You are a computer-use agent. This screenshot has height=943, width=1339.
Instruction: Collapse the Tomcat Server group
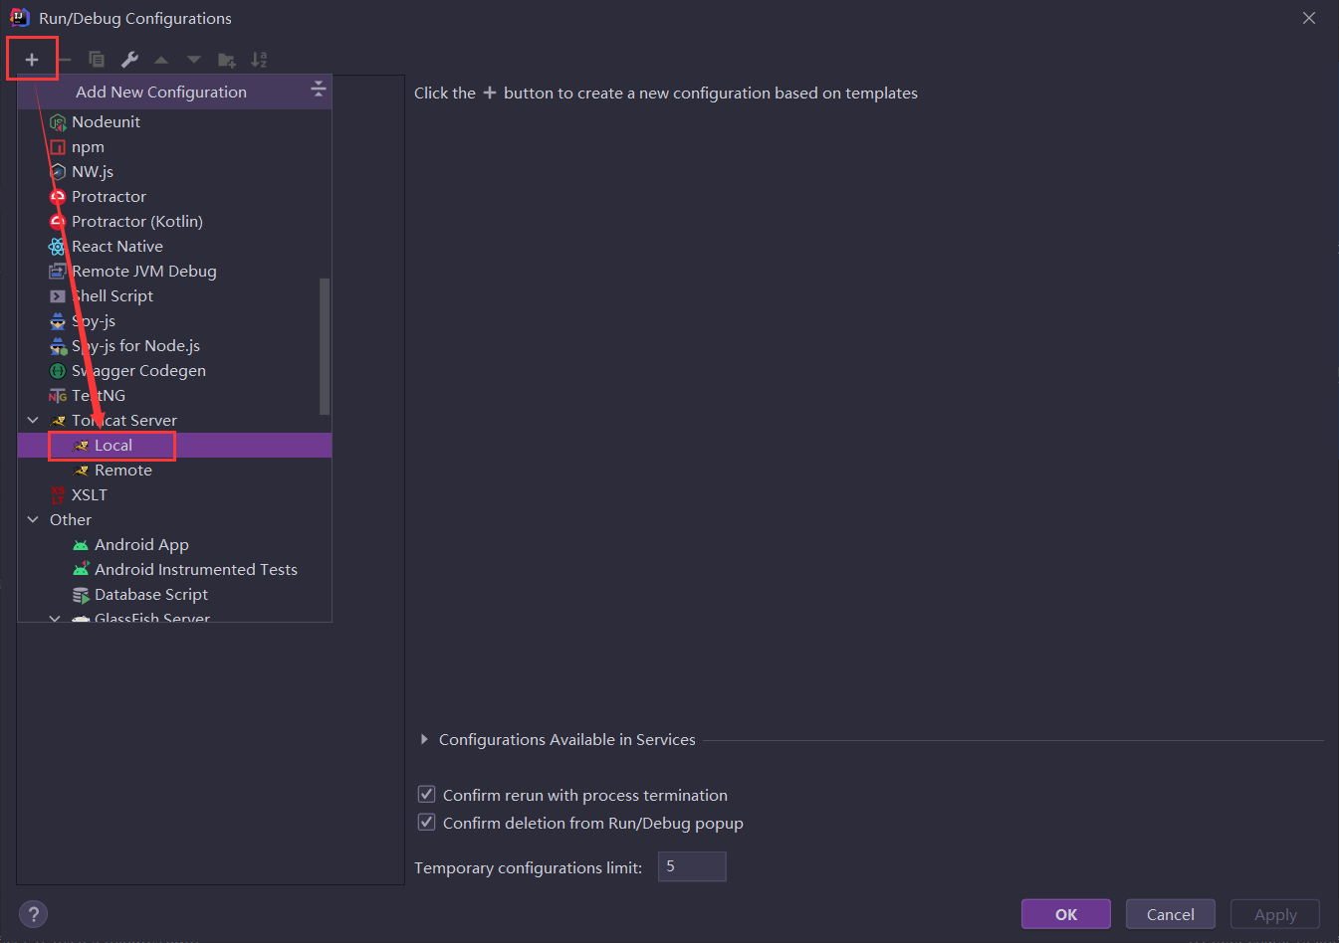tap(33, 421)
